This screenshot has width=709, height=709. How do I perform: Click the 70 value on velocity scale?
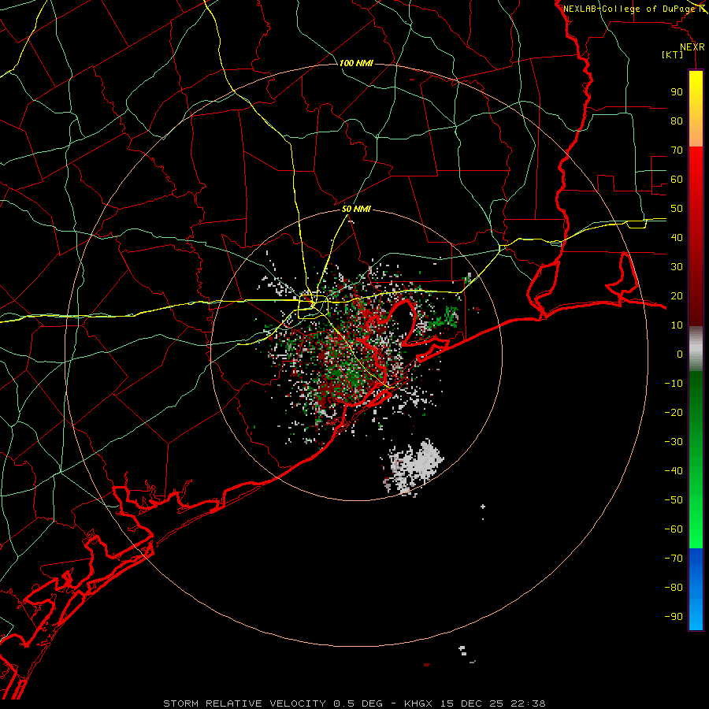pos(677,150)
